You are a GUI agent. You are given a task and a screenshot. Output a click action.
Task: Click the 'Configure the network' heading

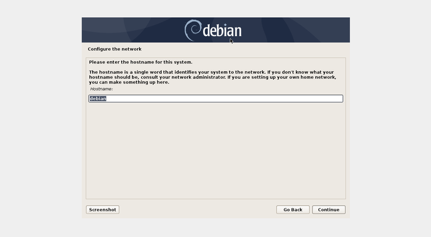pyautogui.click(x=115, y=49)
